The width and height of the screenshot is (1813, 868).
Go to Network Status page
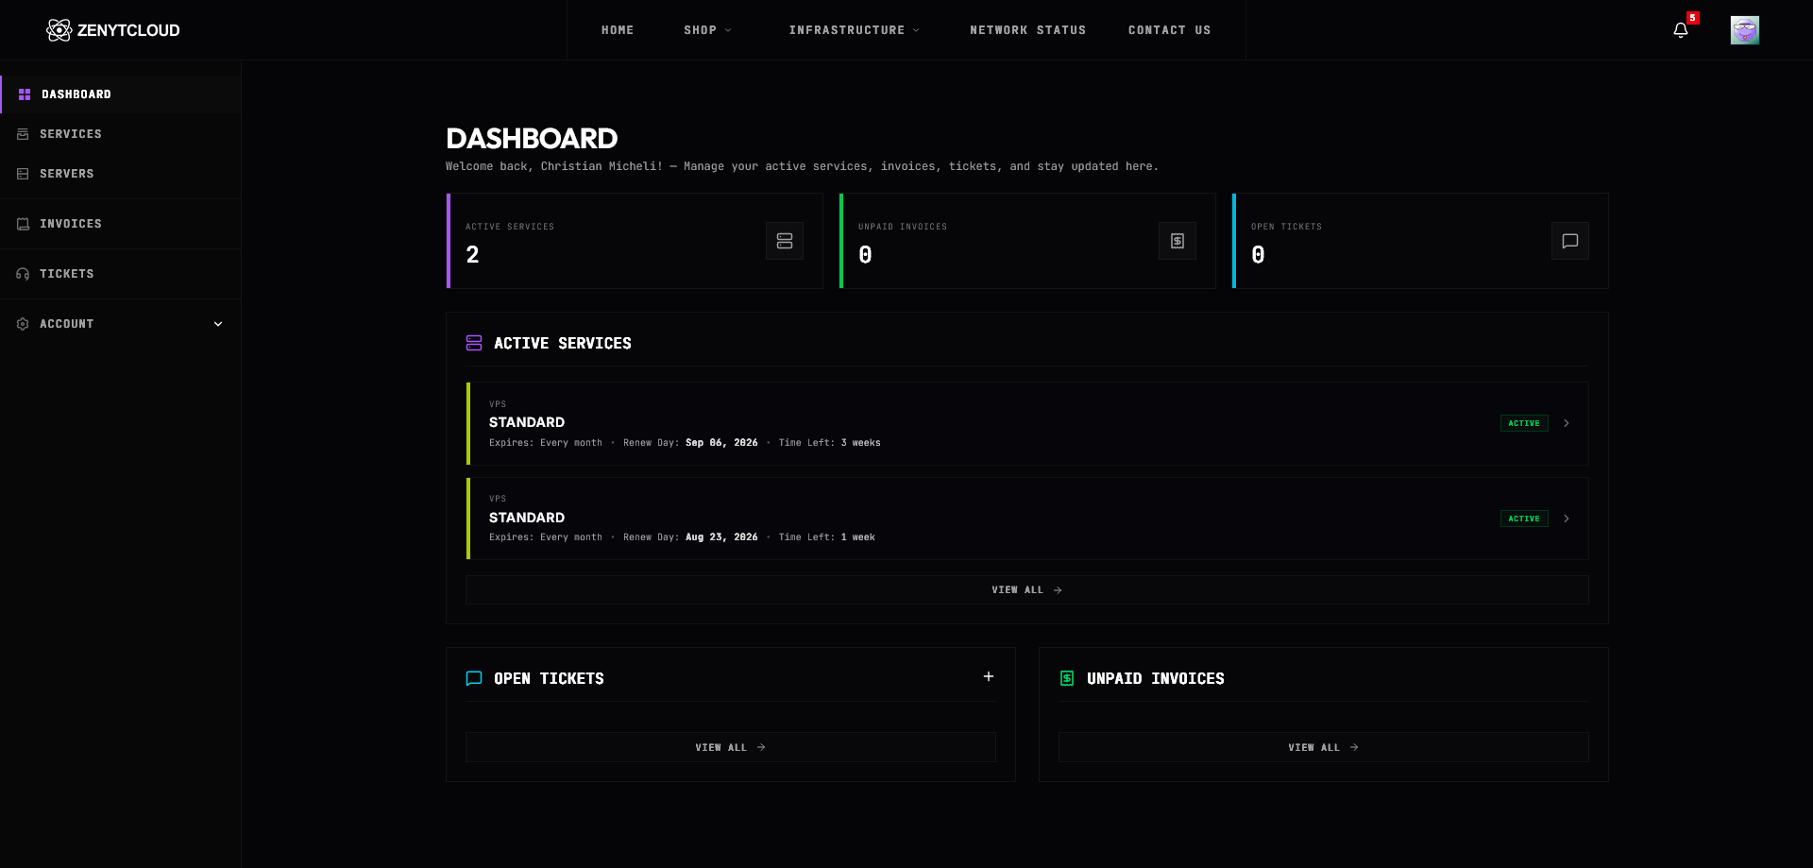coord(1027,30)
